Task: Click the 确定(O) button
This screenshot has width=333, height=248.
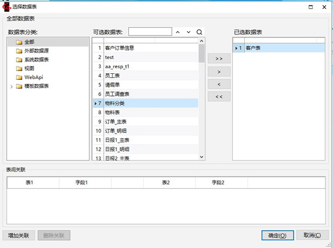Action: (x=277, y=235)
